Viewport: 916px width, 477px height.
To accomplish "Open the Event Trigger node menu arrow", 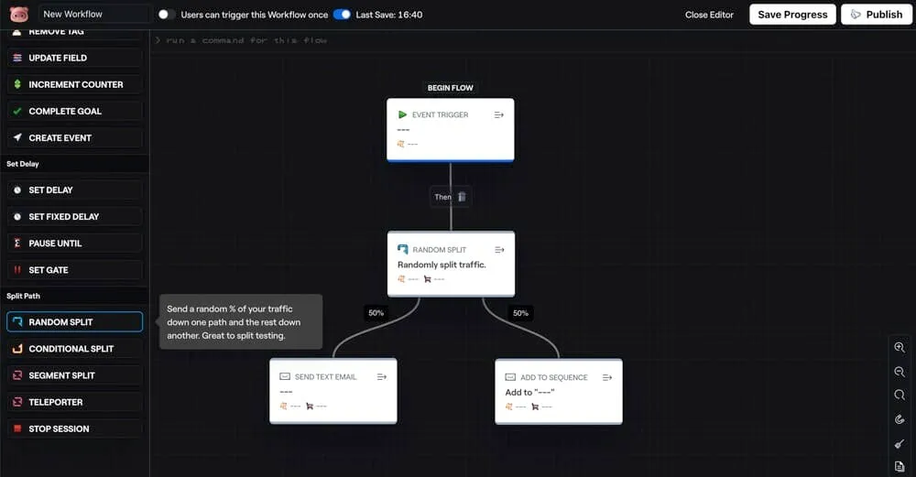I will (499, 115).
